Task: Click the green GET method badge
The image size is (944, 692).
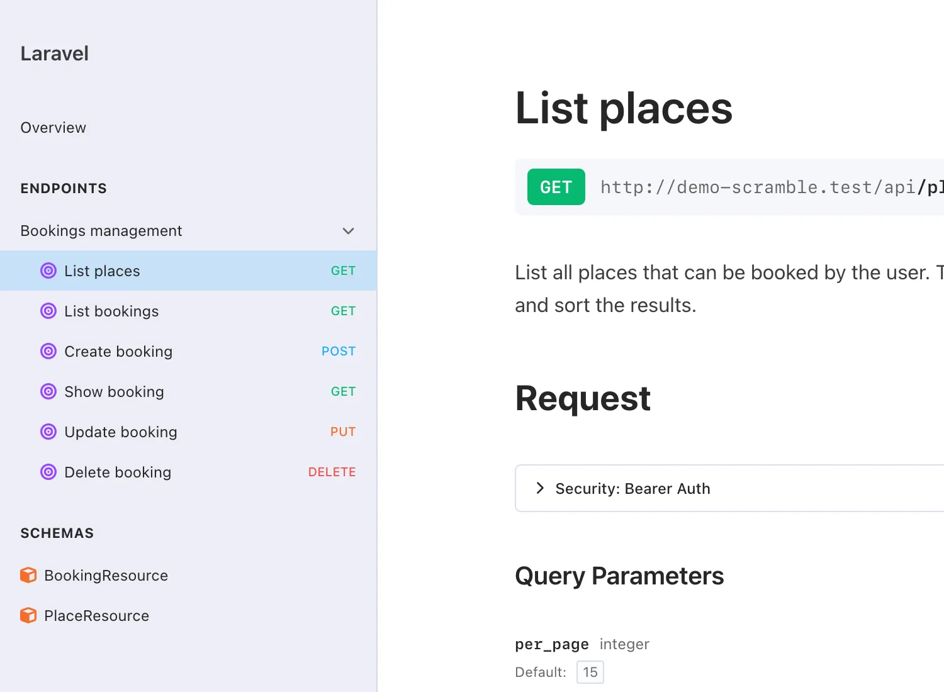Action: point(556,187)
